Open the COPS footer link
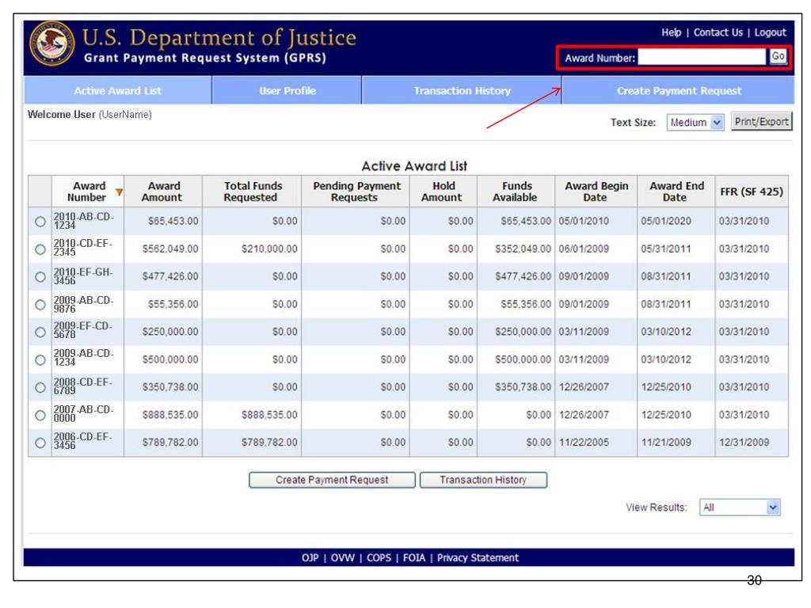 pyautogui.click(x=379, y=558)
